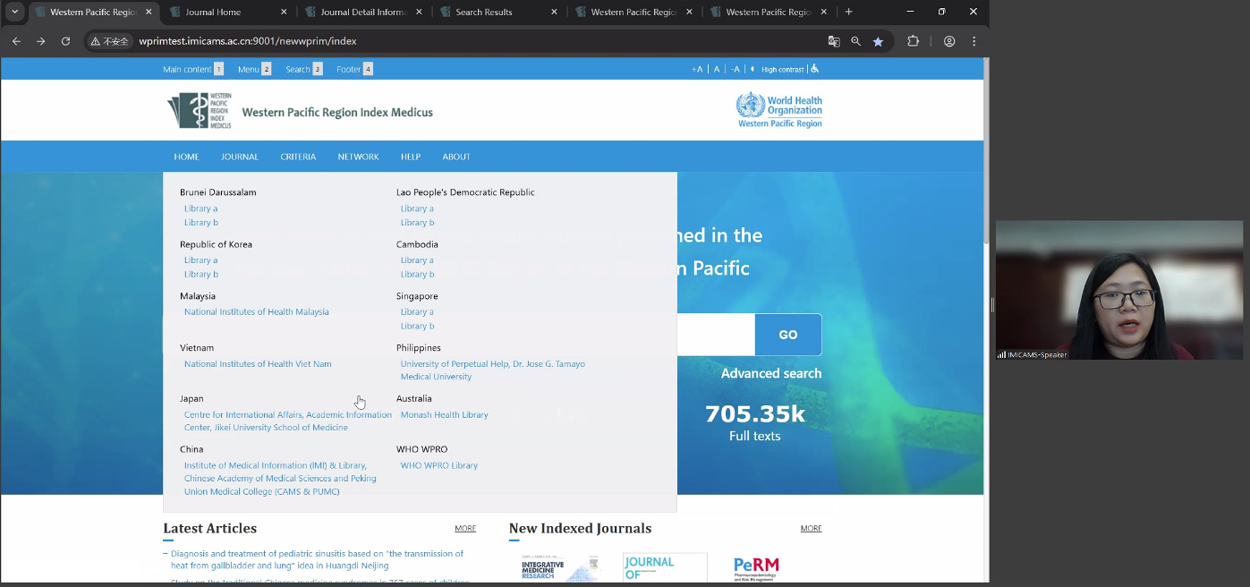
Task: Open the World Health Organization logo
Action: (x=778, y=111)
